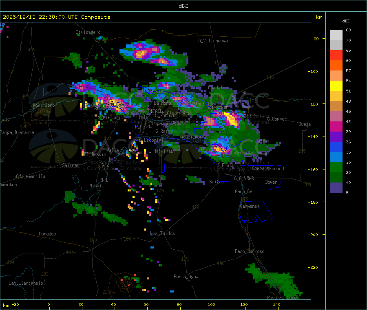
Task: Click the Aero_GA place label
Action: click(x=243, y=191)
